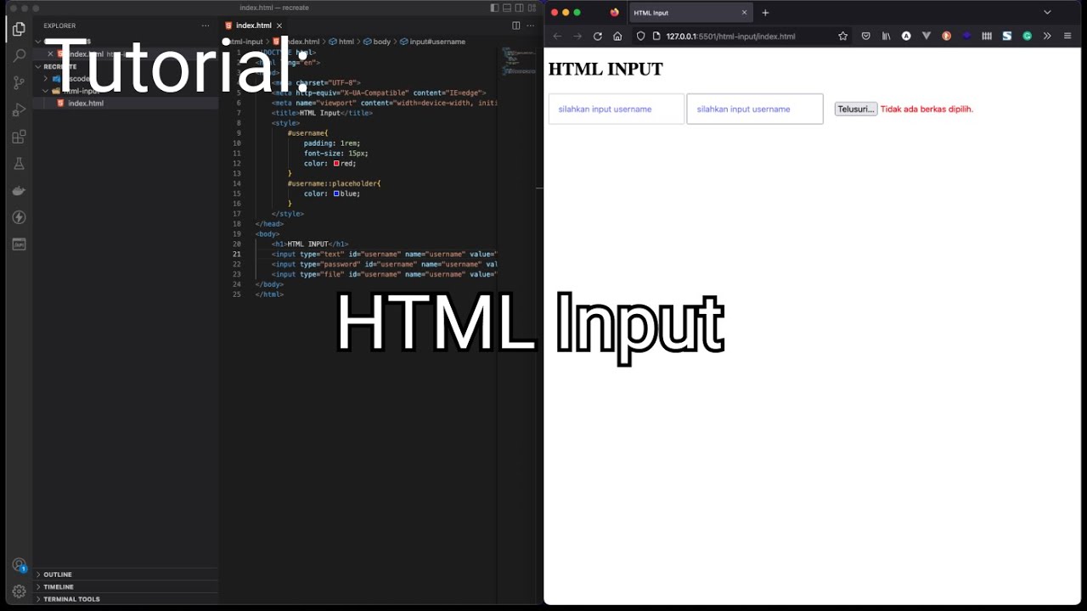Click the input#username breadcrumb
1087x611 pixels.
click(x=437, y=42)
